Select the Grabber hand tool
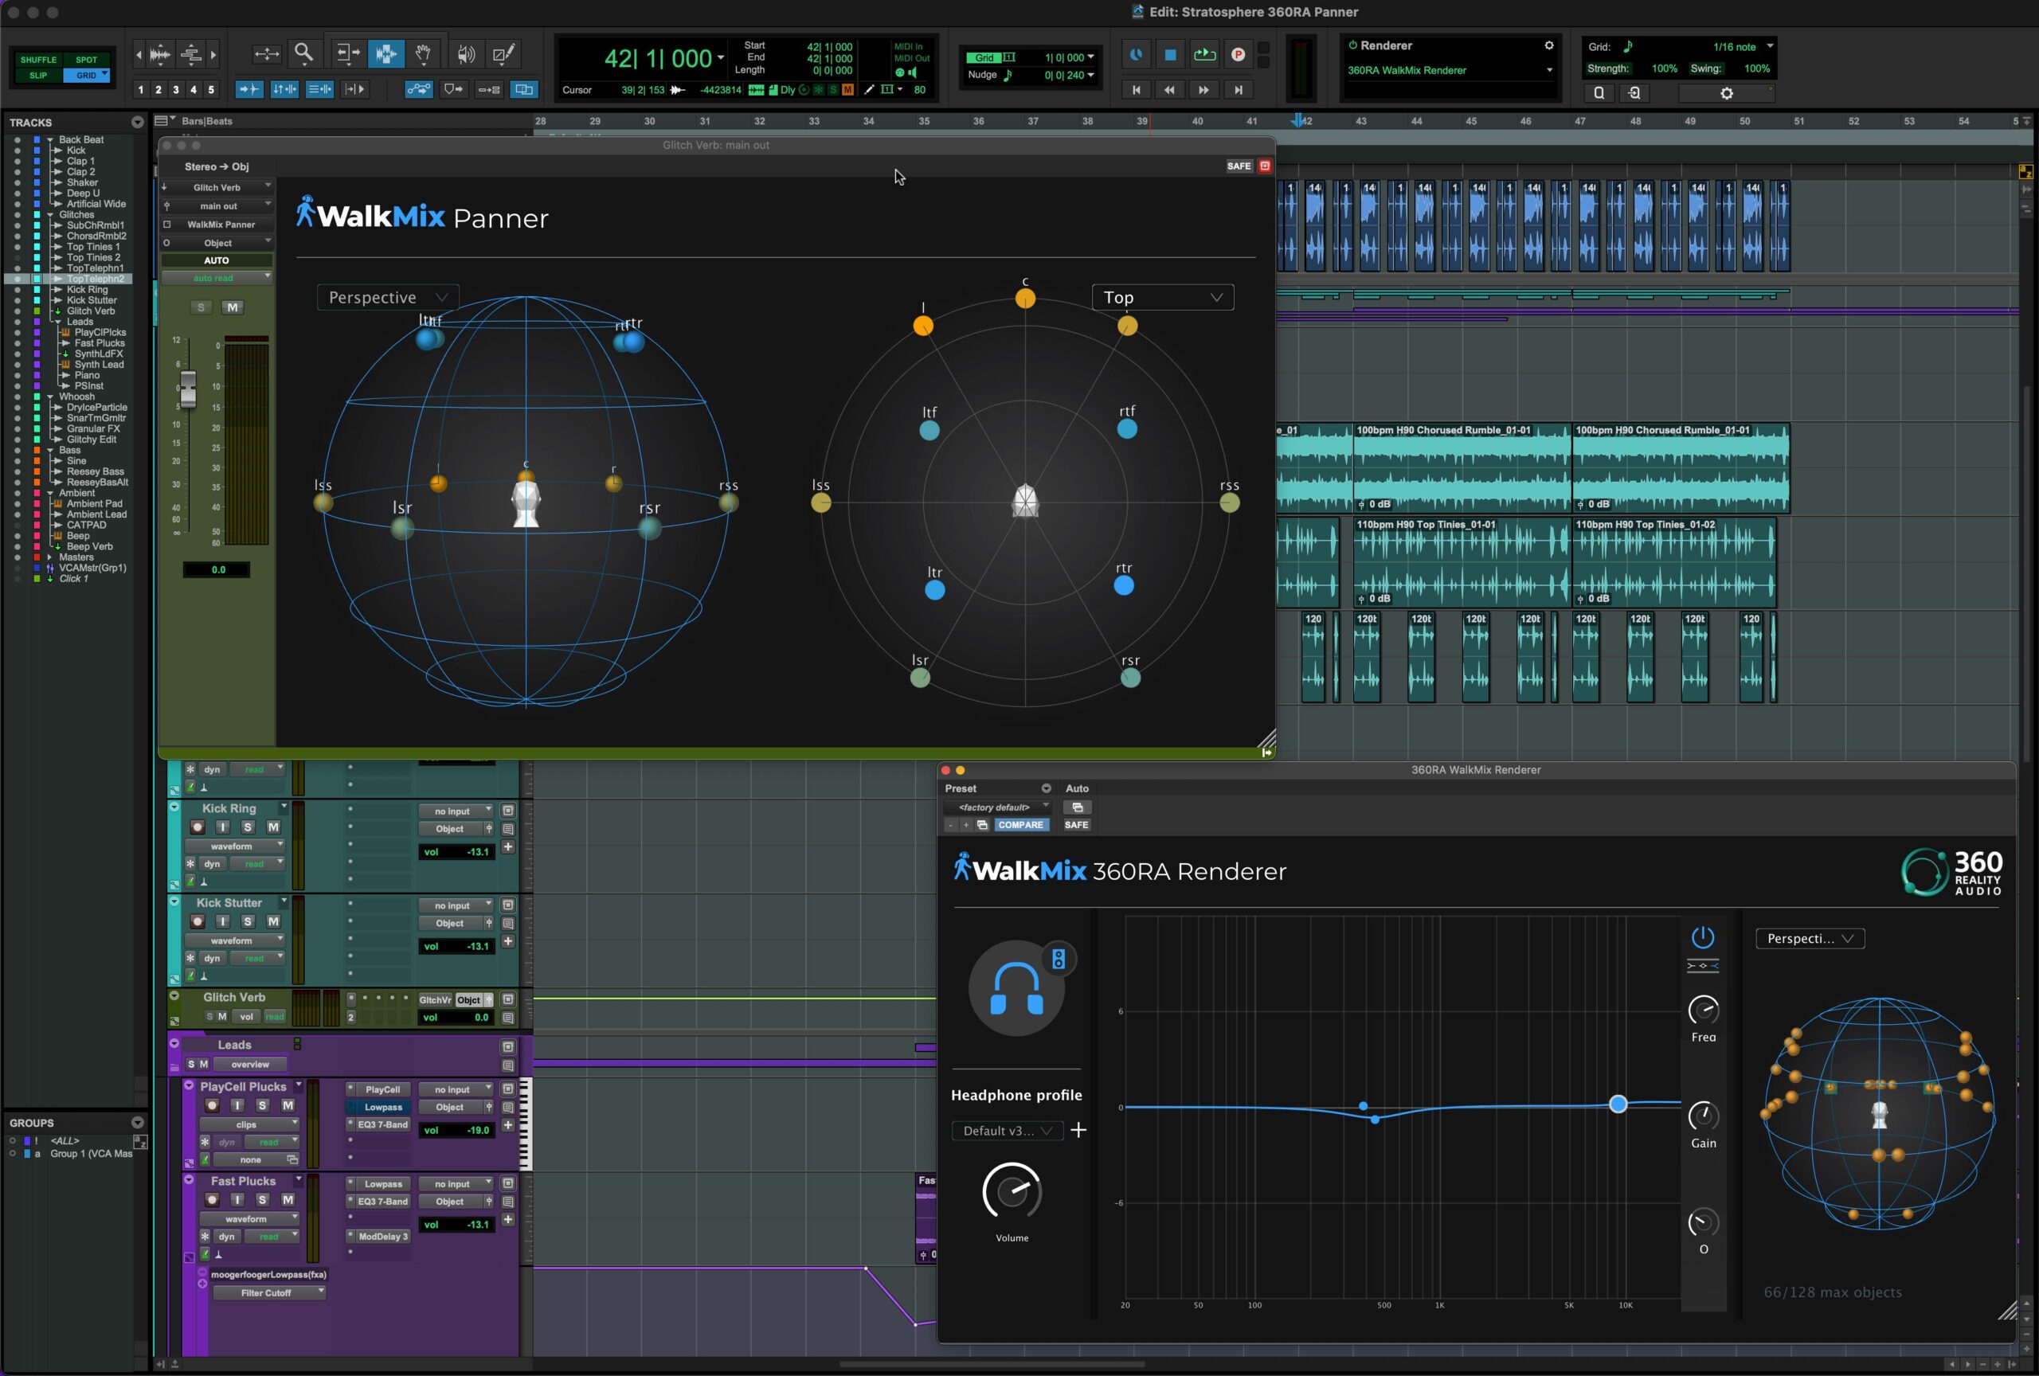 tap(424, 53)
